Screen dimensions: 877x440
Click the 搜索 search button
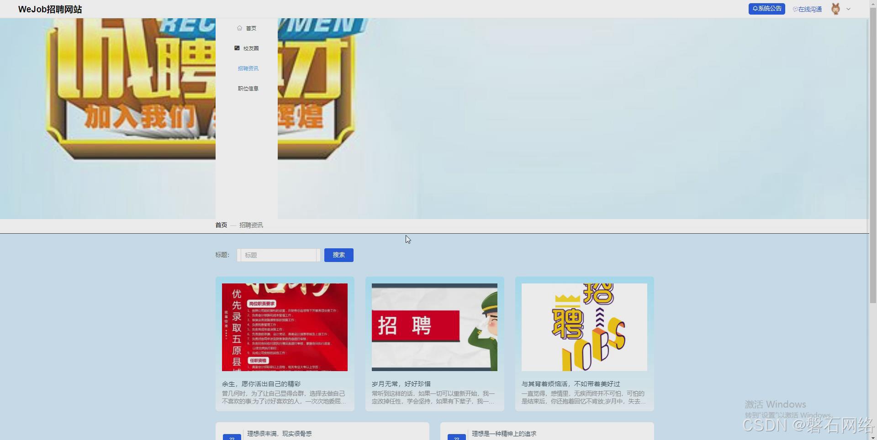[x=338, y=255]
